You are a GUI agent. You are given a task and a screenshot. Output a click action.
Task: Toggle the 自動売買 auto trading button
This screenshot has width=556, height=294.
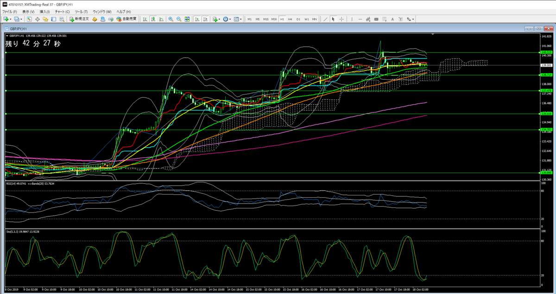coord(126,19)
